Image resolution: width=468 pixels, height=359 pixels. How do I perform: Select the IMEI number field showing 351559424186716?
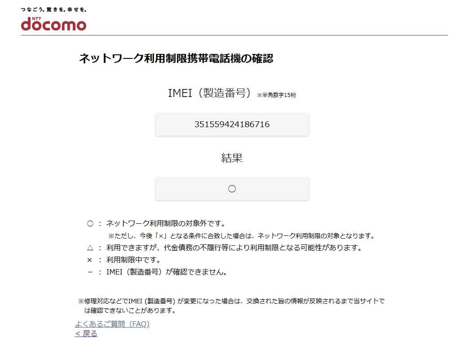[232, 124]
